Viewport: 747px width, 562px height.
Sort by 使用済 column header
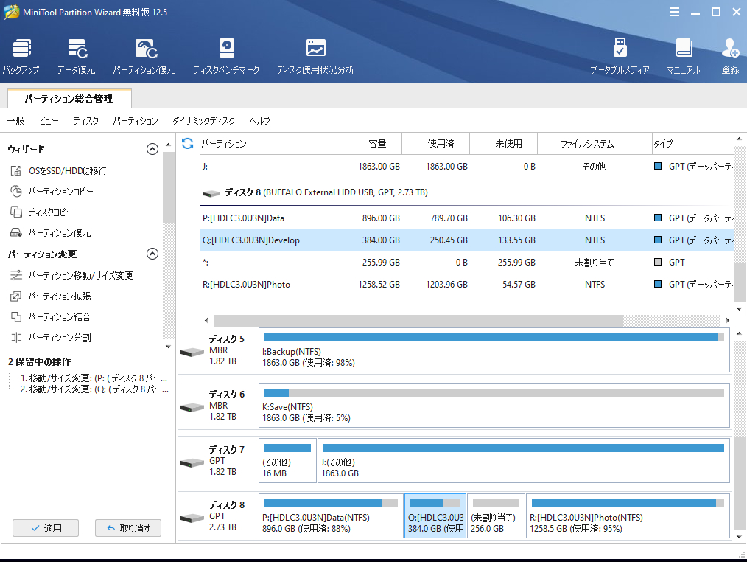436,144
